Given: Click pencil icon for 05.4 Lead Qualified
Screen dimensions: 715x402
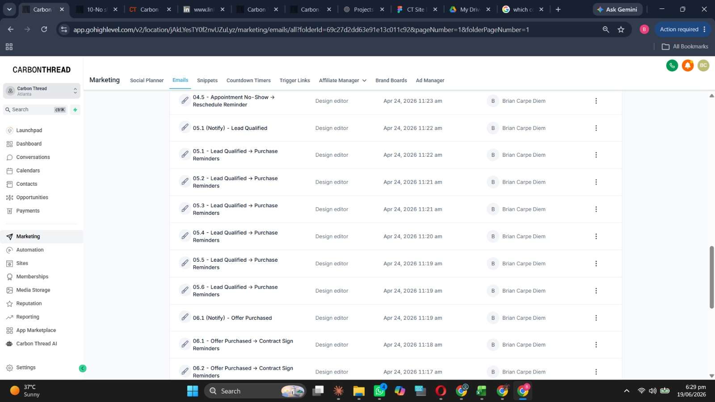Looking at the screenshot, I should (x=185, y=236).
